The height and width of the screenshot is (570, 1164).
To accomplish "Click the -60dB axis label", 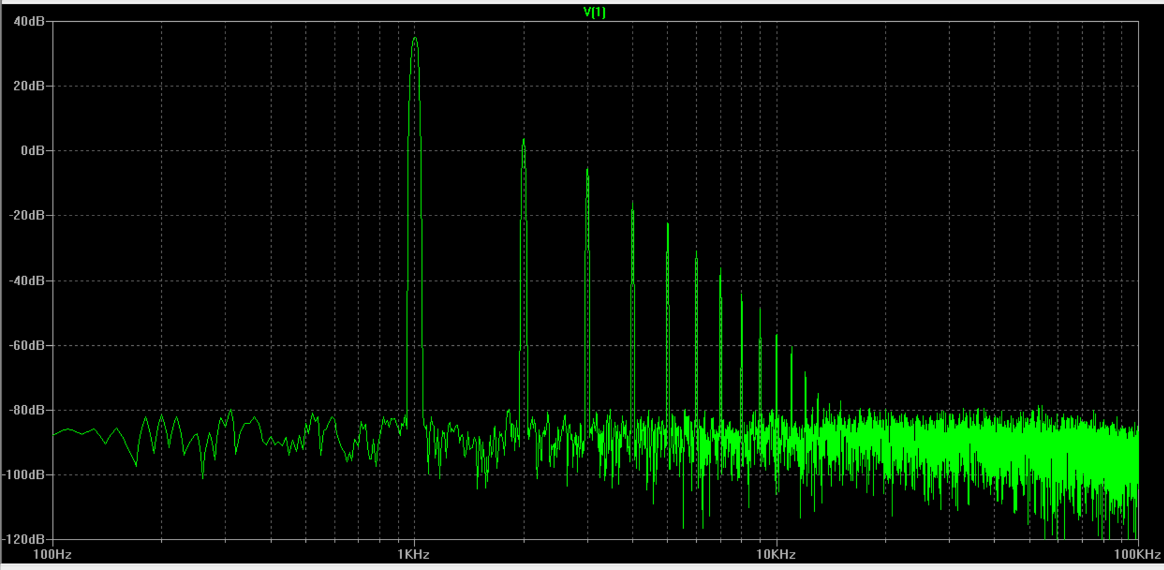I will [x=27, y=345].
